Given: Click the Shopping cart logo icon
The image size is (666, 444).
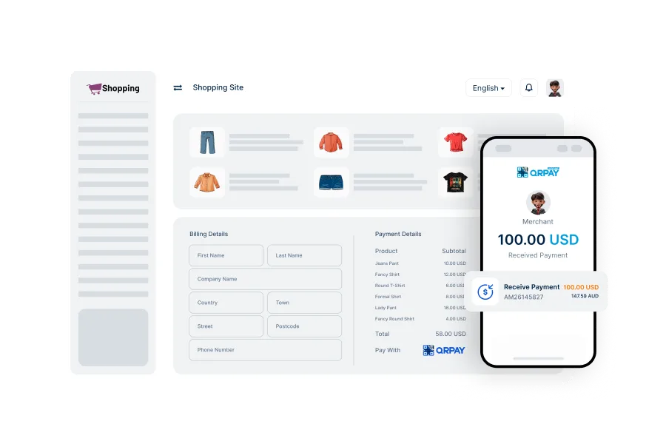Looking at the screenshot, I should pyautogui.click(x=94, y=89).
